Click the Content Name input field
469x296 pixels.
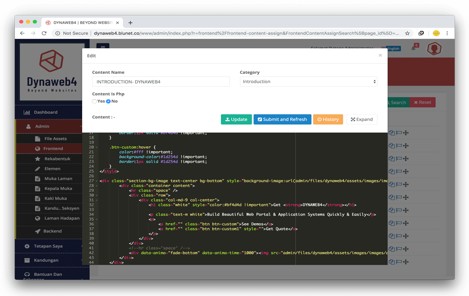click(161, 82)
